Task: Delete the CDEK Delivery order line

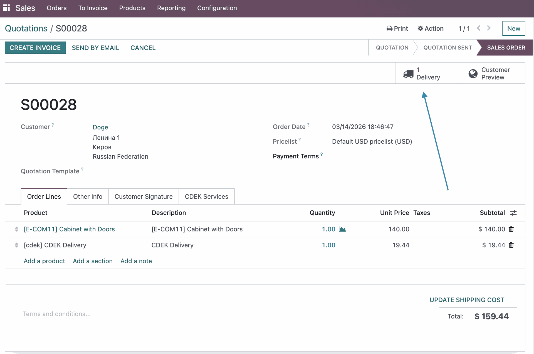Action: coord(511,245)
